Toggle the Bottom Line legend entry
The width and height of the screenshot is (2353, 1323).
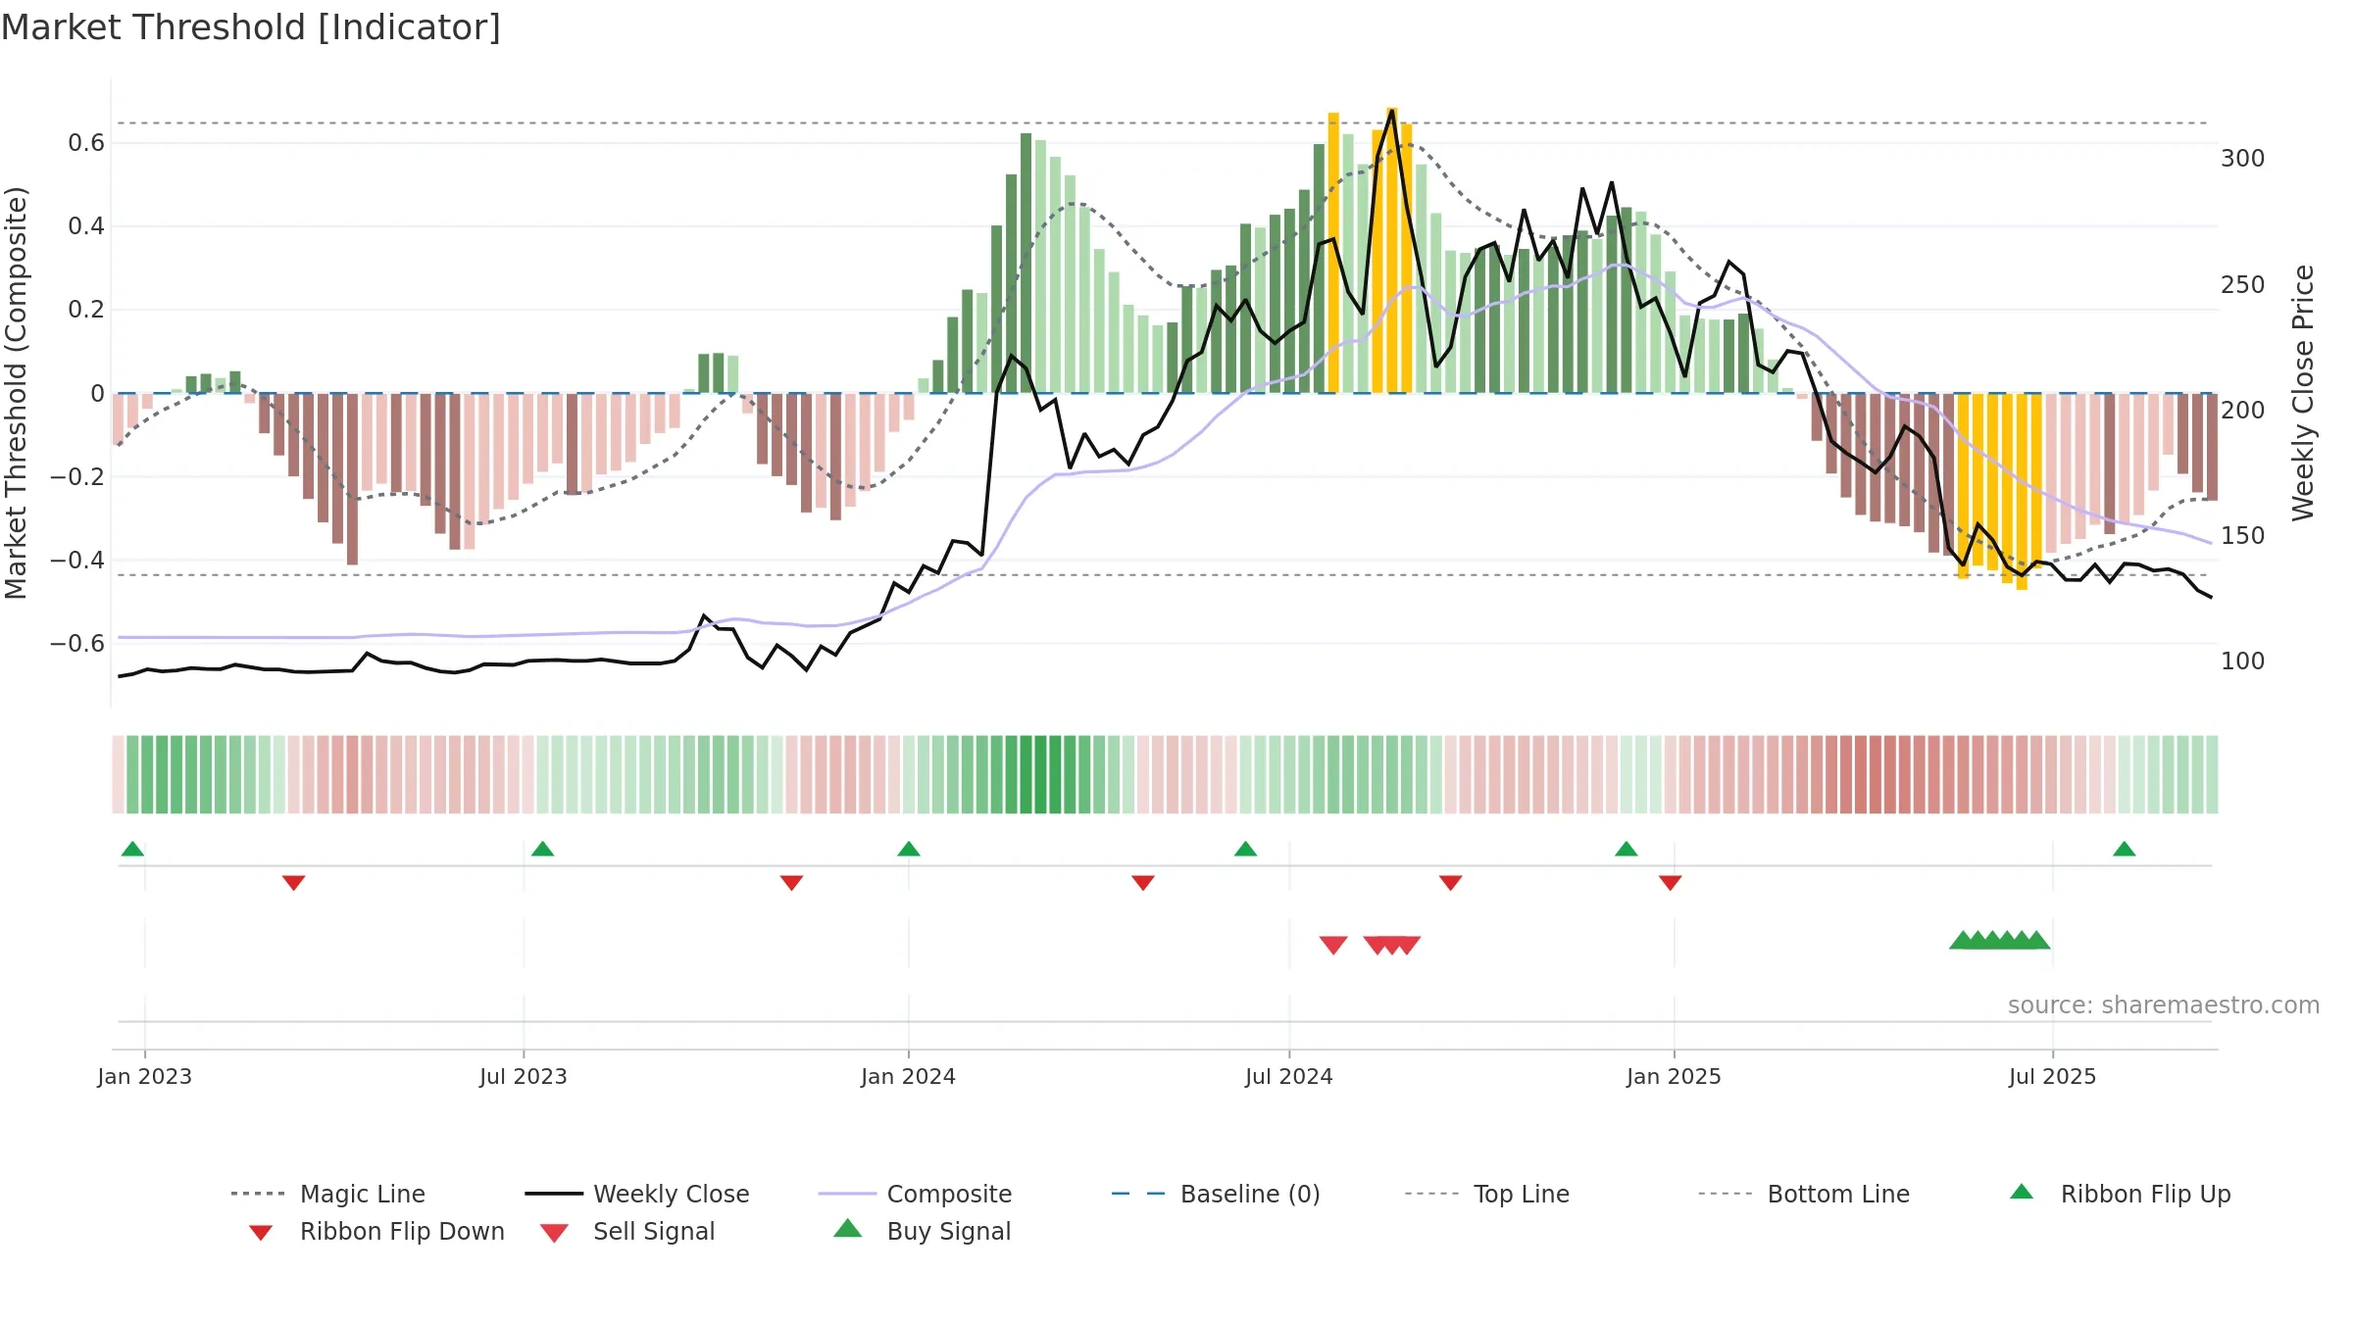(x=1804, y=1194)
